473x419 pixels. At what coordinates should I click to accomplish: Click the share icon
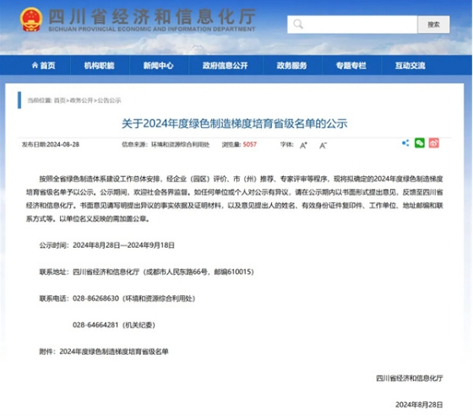(405, 143)
